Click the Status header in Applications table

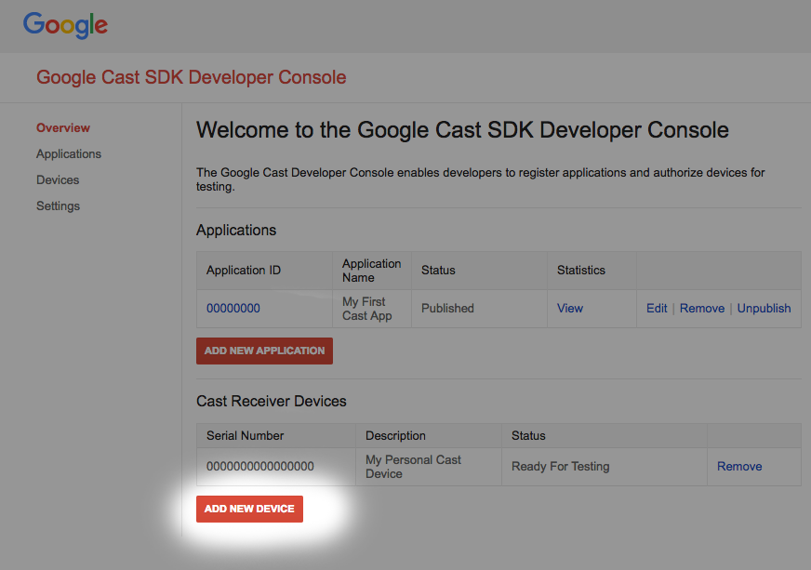(x=437, y=270)
